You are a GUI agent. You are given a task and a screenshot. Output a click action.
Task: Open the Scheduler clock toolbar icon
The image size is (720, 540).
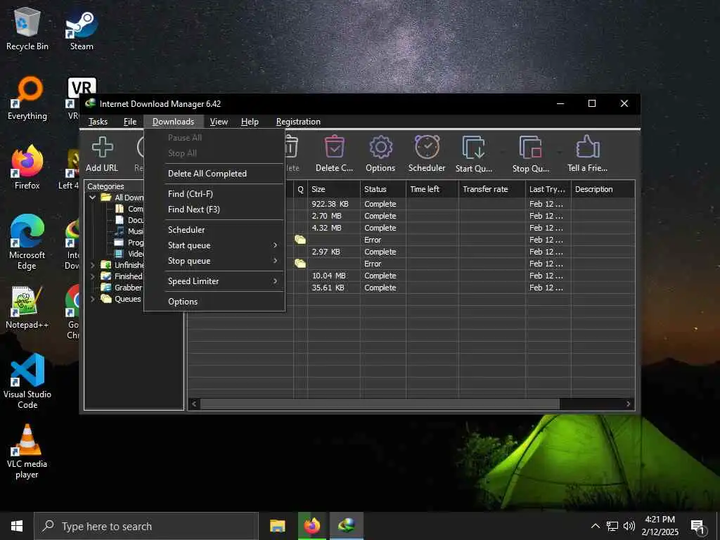(427, 147)
